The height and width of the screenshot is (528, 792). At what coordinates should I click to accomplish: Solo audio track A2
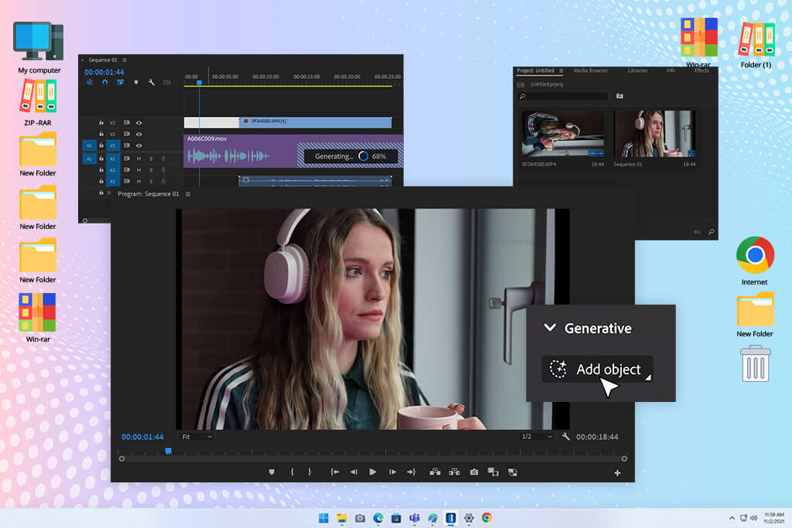click(x=151, y=170)
